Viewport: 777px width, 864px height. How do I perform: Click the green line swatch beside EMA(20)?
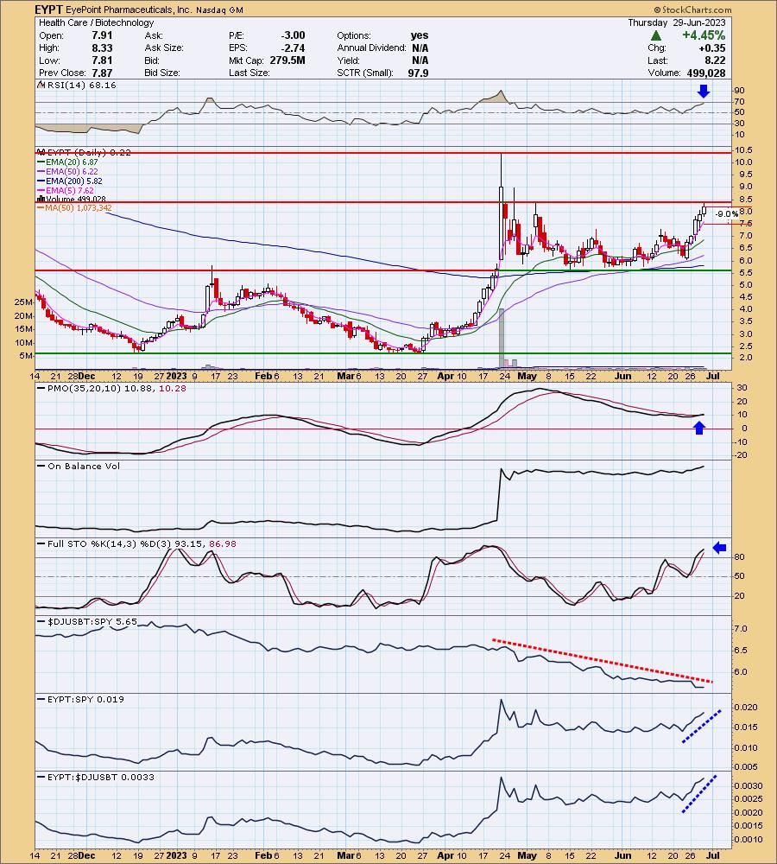pyautogui.click(x=41, y=162)
